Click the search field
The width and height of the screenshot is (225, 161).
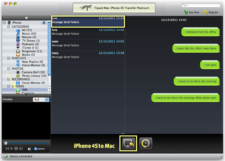(x=201, y=5)
